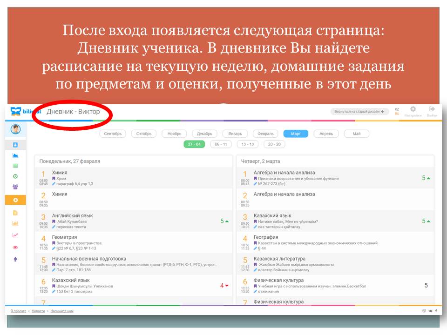
Task: Choose the 13 - 18 week range
Action: coord(247,144)
